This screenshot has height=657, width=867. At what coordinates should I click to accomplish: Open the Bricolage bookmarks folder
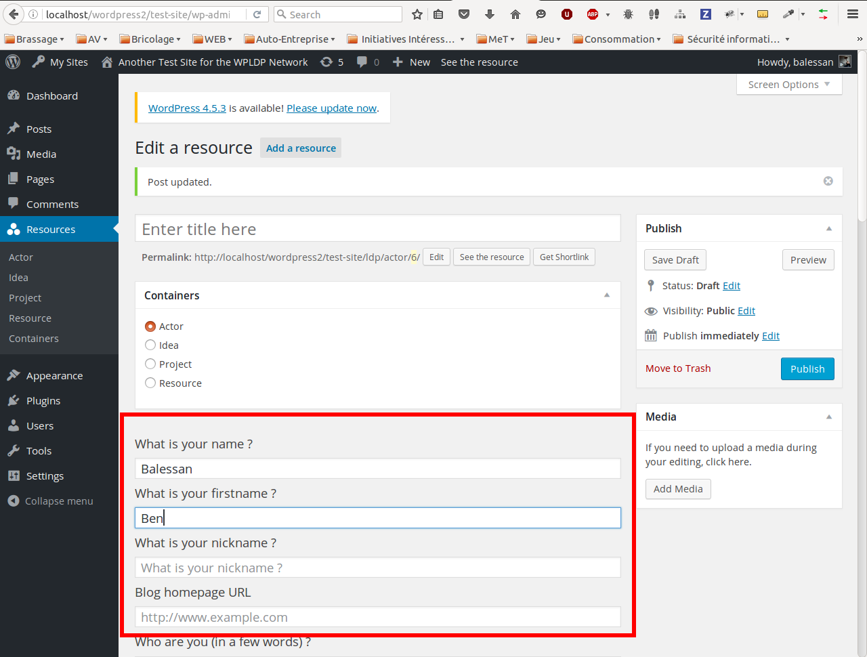150,39
